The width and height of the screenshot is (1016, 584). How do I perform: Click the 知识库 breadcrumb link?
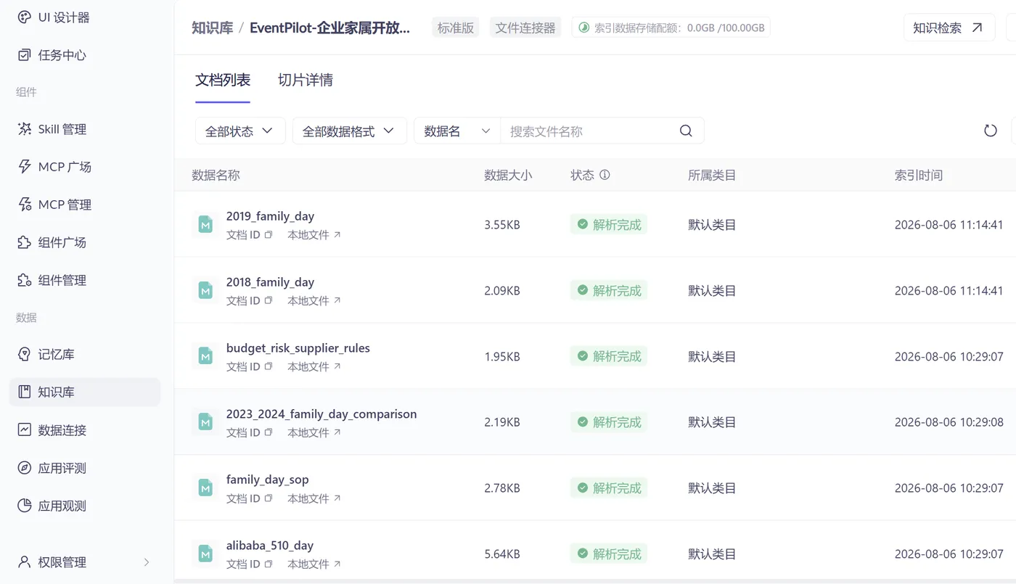pos(213,28)
